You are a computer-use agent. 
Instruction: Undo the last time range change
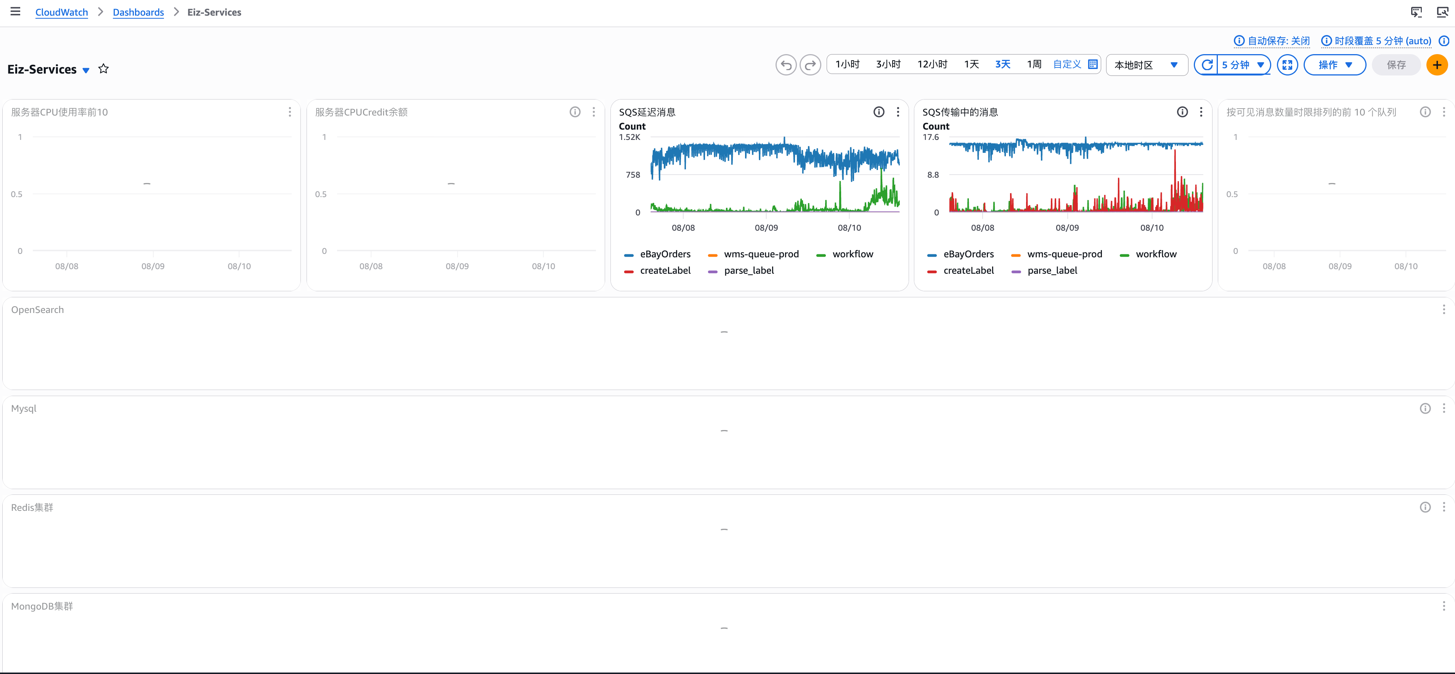[786, 65]
